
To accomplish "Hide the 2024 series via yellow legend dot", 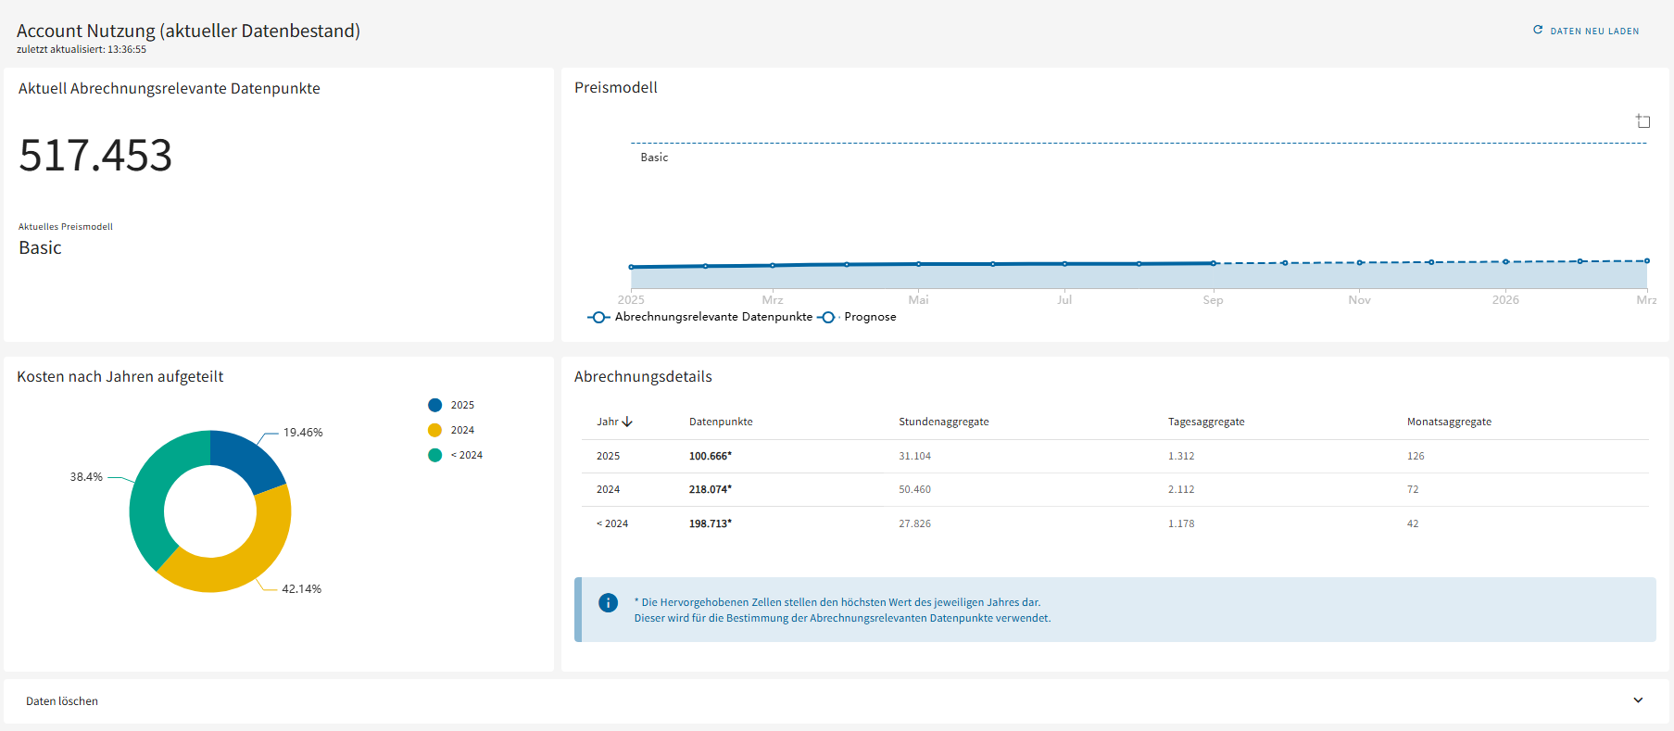I will 434,430.
